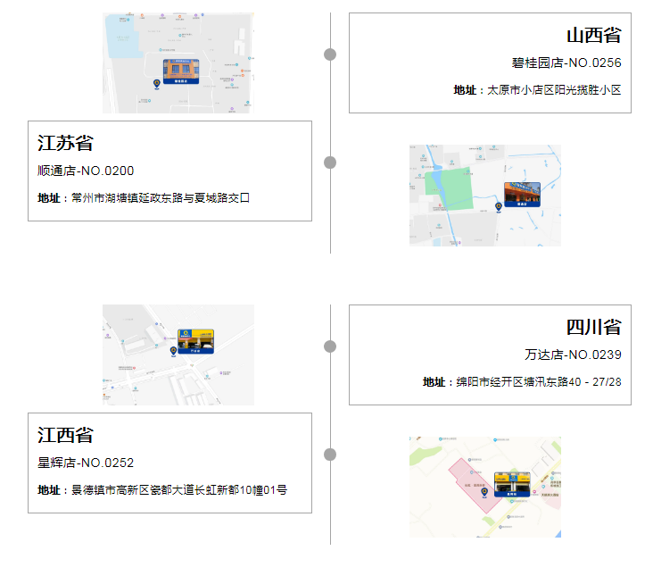The height and width of the screenshot is (584, 653).
Task: Open the store photo on the 碧桂园店 map
Action: (x=181, y=69)
